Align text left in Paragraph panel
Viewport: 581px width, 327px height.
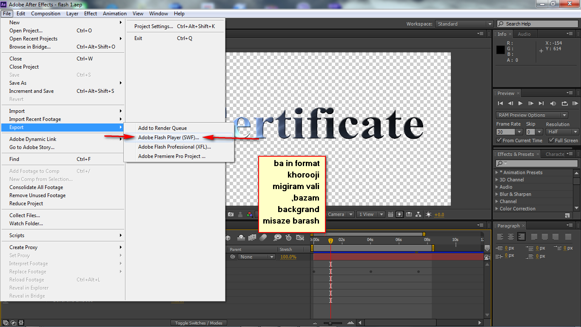pyautogui.click(x=500, y=237)
